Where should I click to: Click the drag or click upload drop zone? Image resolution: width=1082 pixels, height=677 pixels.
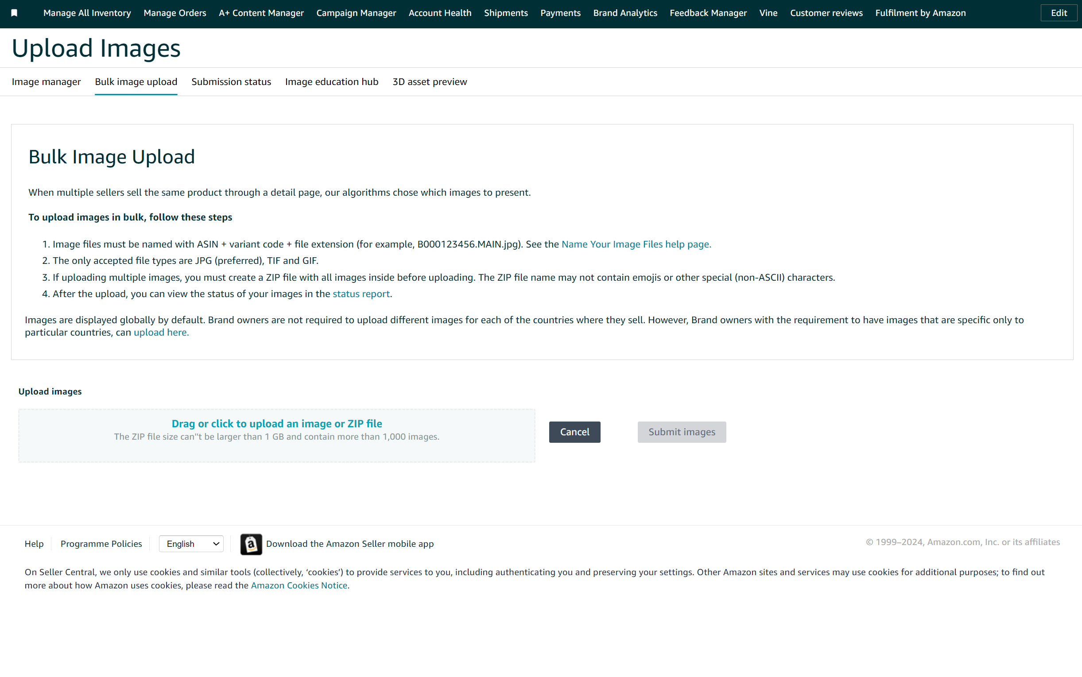click(x=276, y=436)
